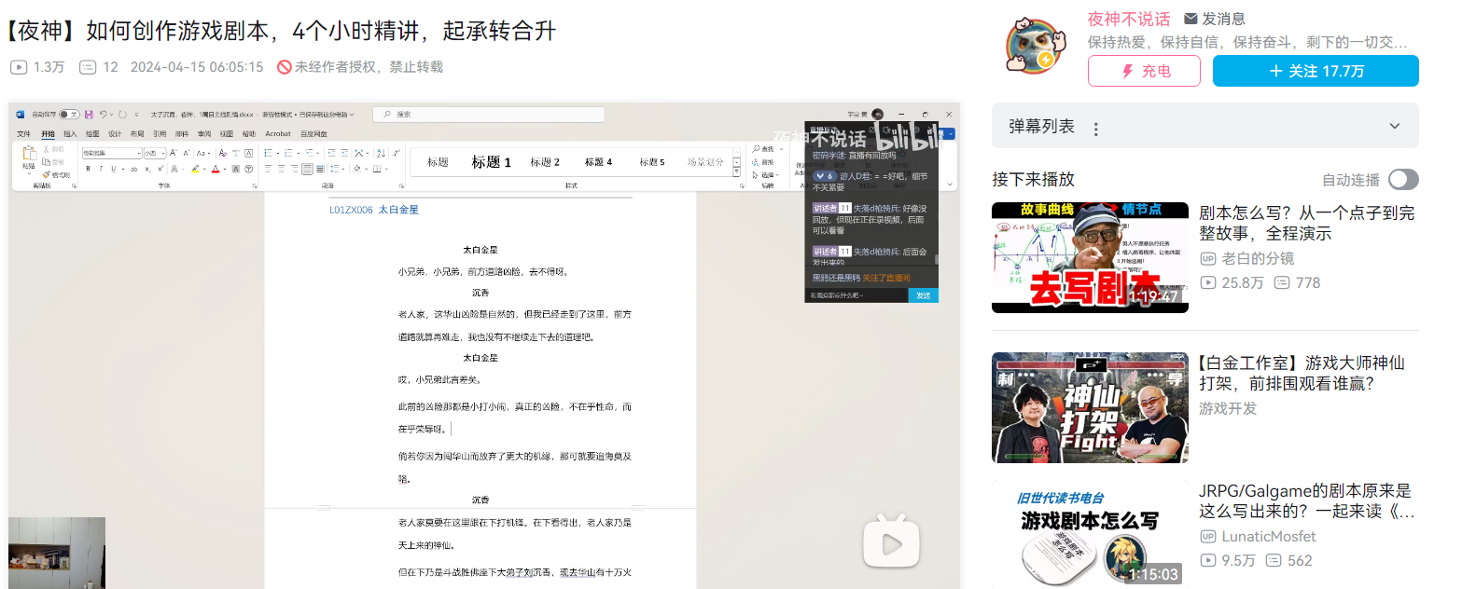Open the 去写剧本 recommended video thumbnail
The height and width of the screenshot is (589, 1462).
pyautogui.click(x=1089, y=257)
